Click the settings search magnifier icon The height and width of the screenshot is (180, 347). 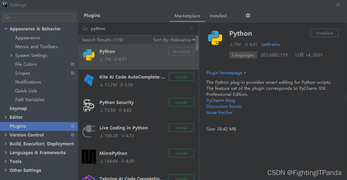(x=7, y=17)
